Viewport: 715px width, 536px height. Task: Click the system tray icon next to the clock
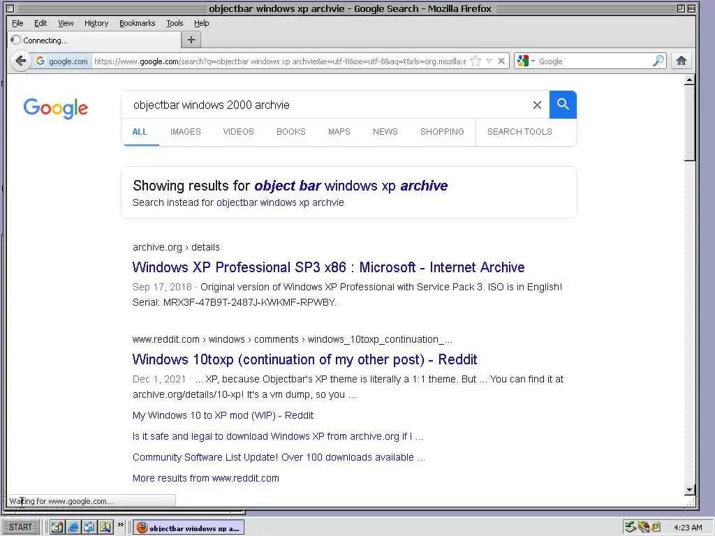pos(656,528)
